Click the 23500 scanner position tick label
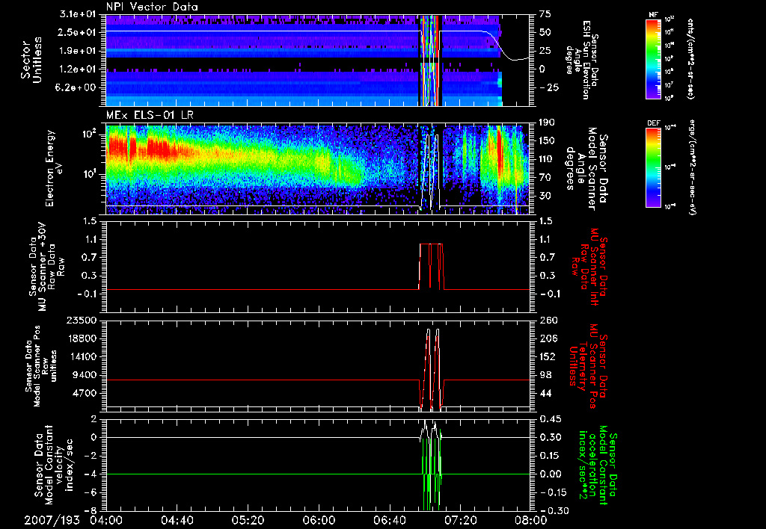The image size is (766, 529). pyautogui.click(x=82, y=321)
